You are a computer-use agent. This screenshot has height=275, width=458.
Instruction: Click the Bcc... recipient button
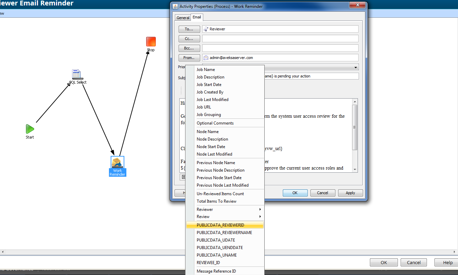click(x=189, y=48)
